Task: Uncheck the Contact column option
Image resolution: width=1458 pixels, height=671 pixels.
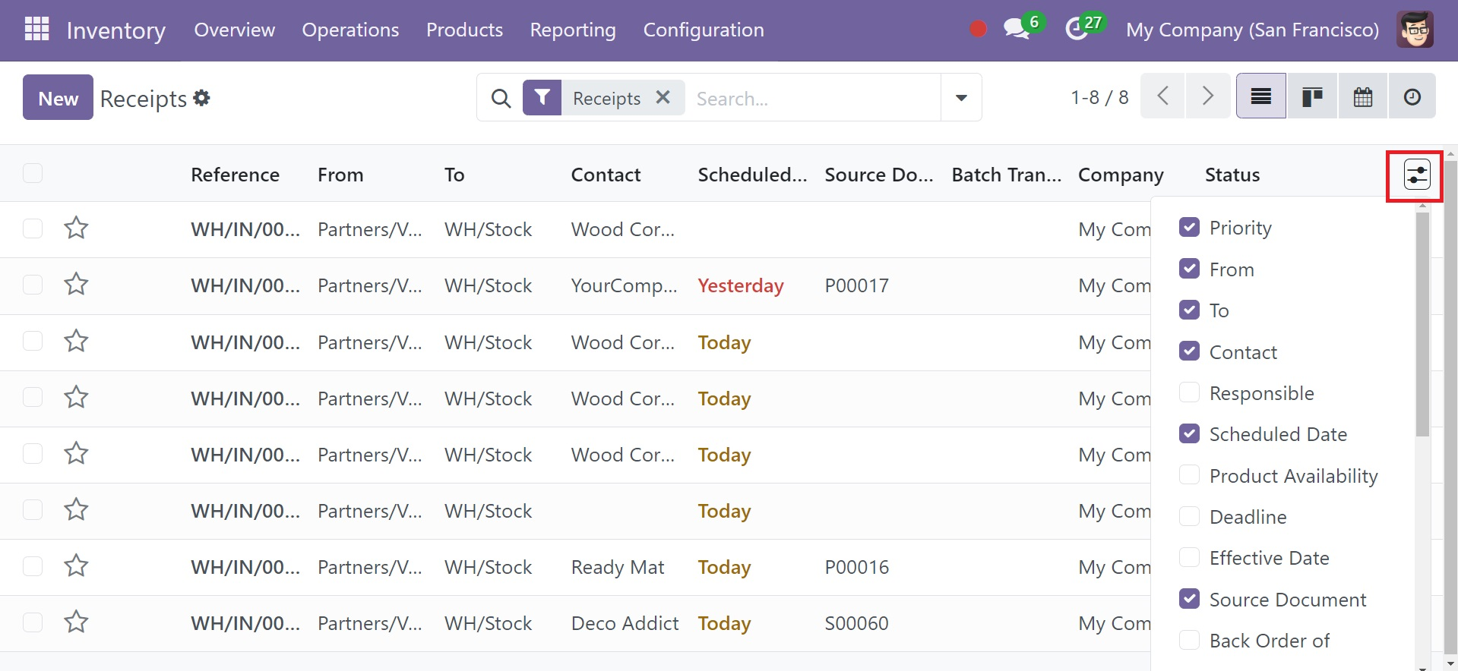Action: tap(1189, 351)
